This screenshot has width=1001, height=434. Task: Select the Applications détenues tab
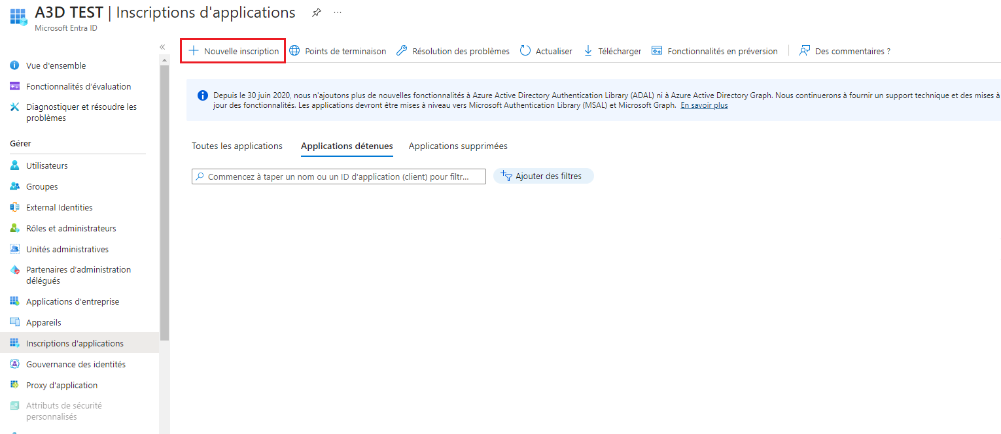click(347, 146)
